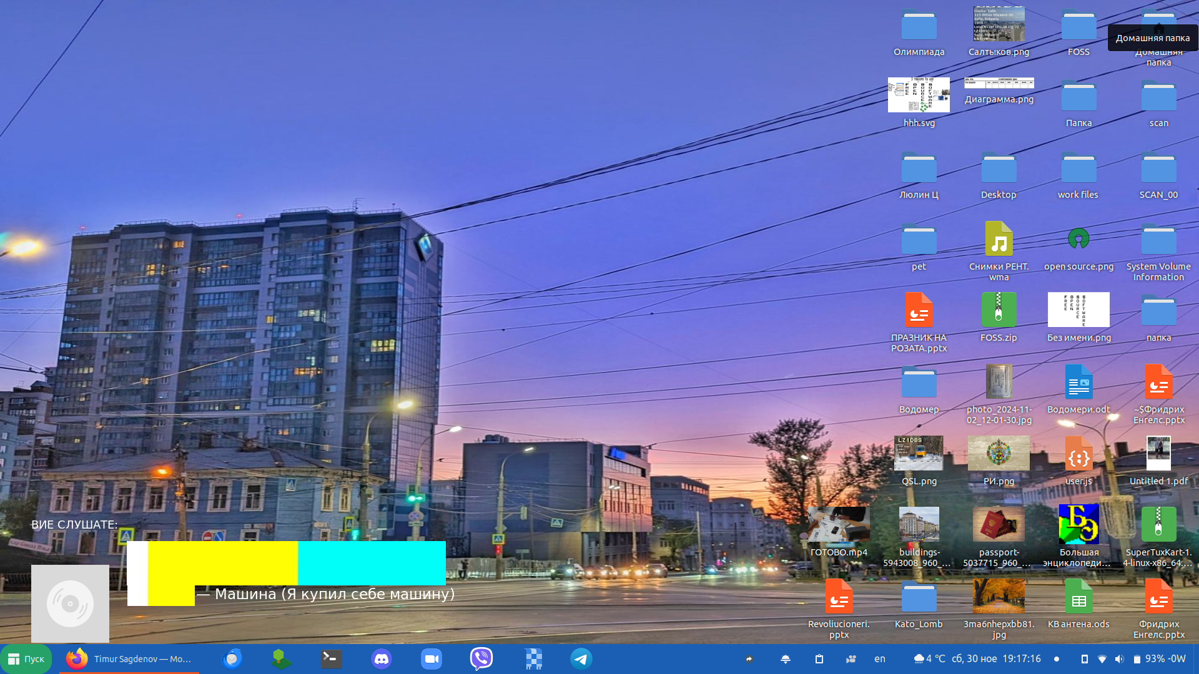The height and width of the screenshot is (674, 1199).
Task: Open the clipboard manager tray icon
Action: coord(819,659)
